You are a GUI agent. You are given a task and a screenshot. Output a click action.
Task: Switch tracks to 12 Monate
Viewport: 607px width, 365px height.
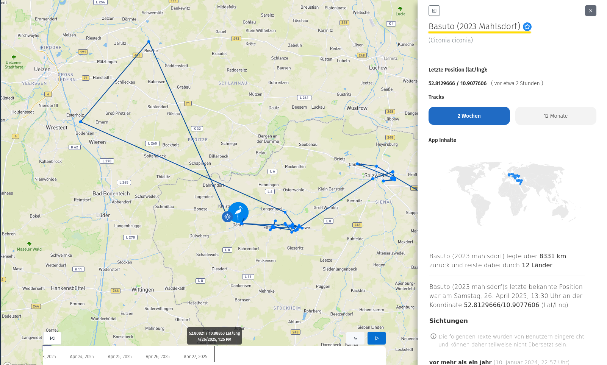555,116
